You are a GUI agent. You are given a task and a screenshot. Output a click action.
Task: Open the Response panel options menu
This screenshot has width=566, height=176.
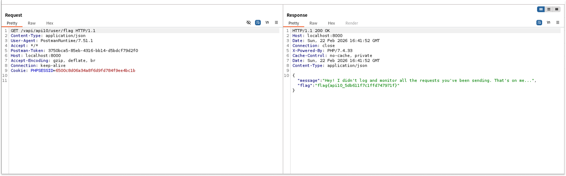click(x=557, y=23)
